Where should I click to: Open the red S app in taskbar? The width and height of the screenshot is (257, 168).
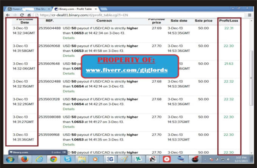pyautogui.click(x=152, y=159)
